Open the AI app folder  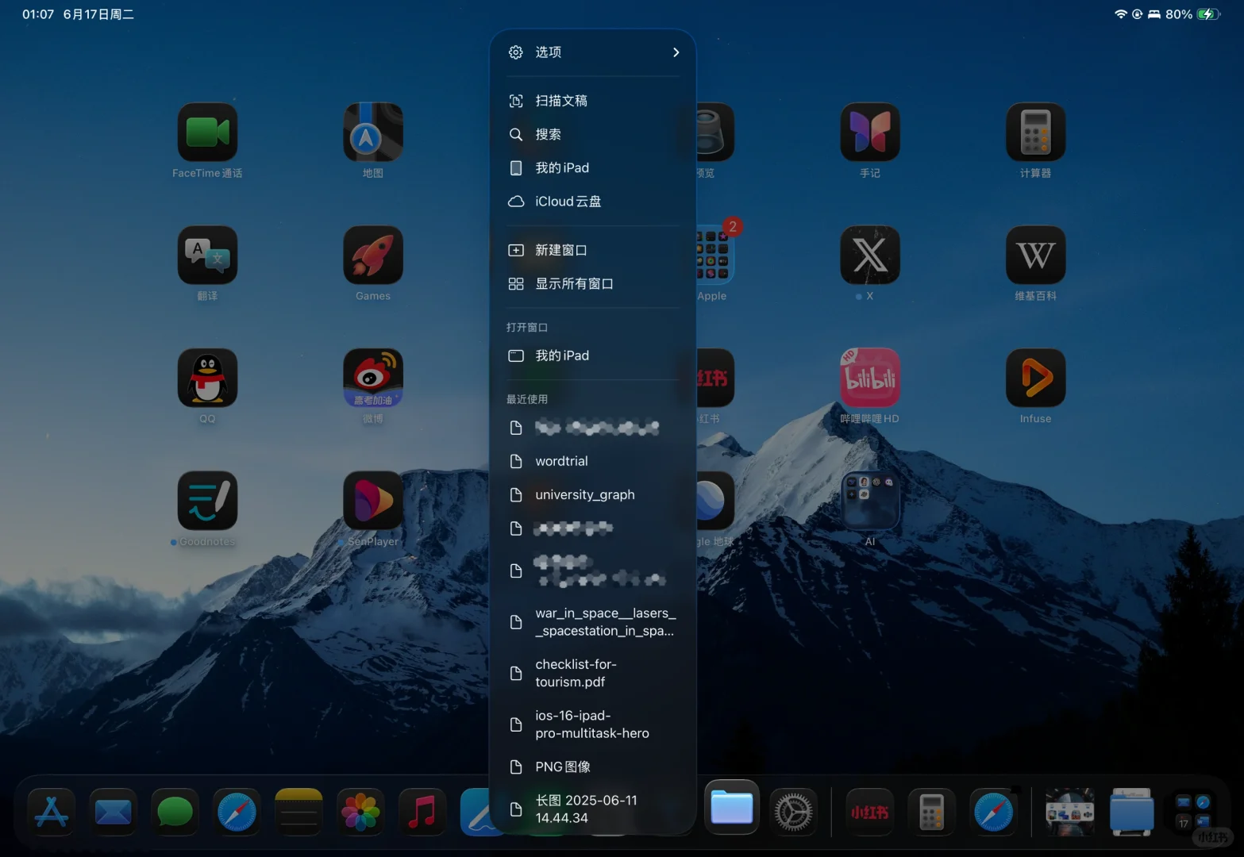tap(869, 502)
